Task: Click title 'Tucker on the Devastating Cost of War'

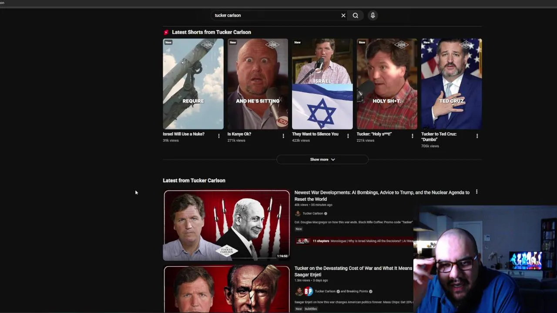Action: 353,271
